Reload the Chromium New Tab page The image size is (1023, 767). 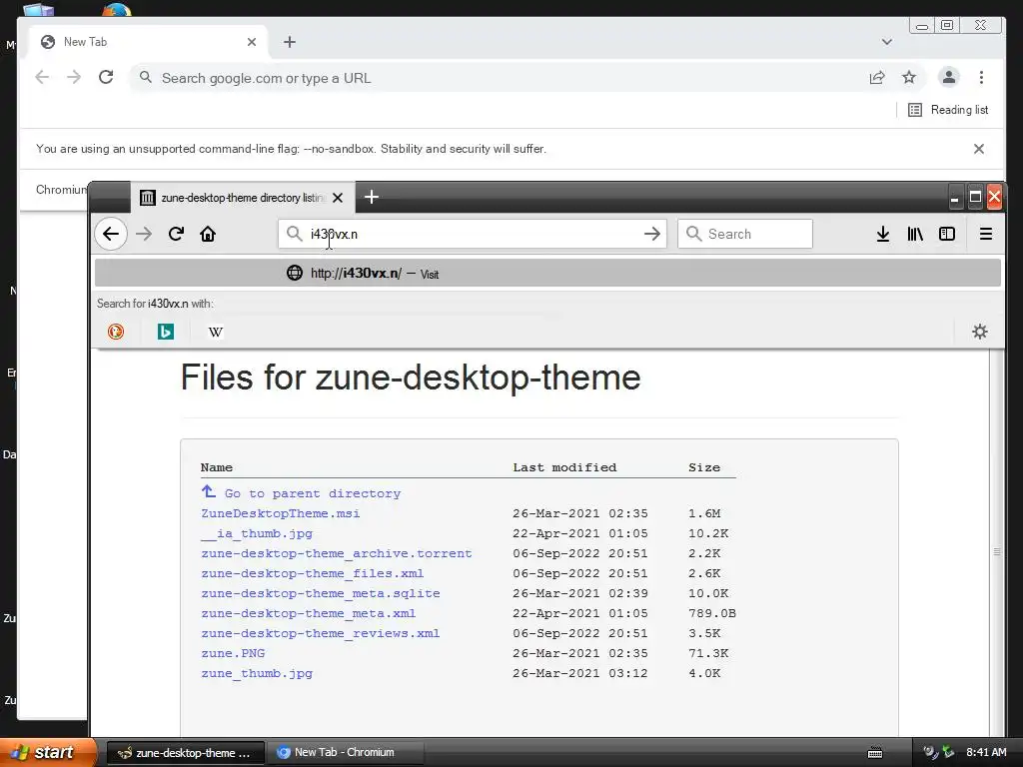click(106, 77)
